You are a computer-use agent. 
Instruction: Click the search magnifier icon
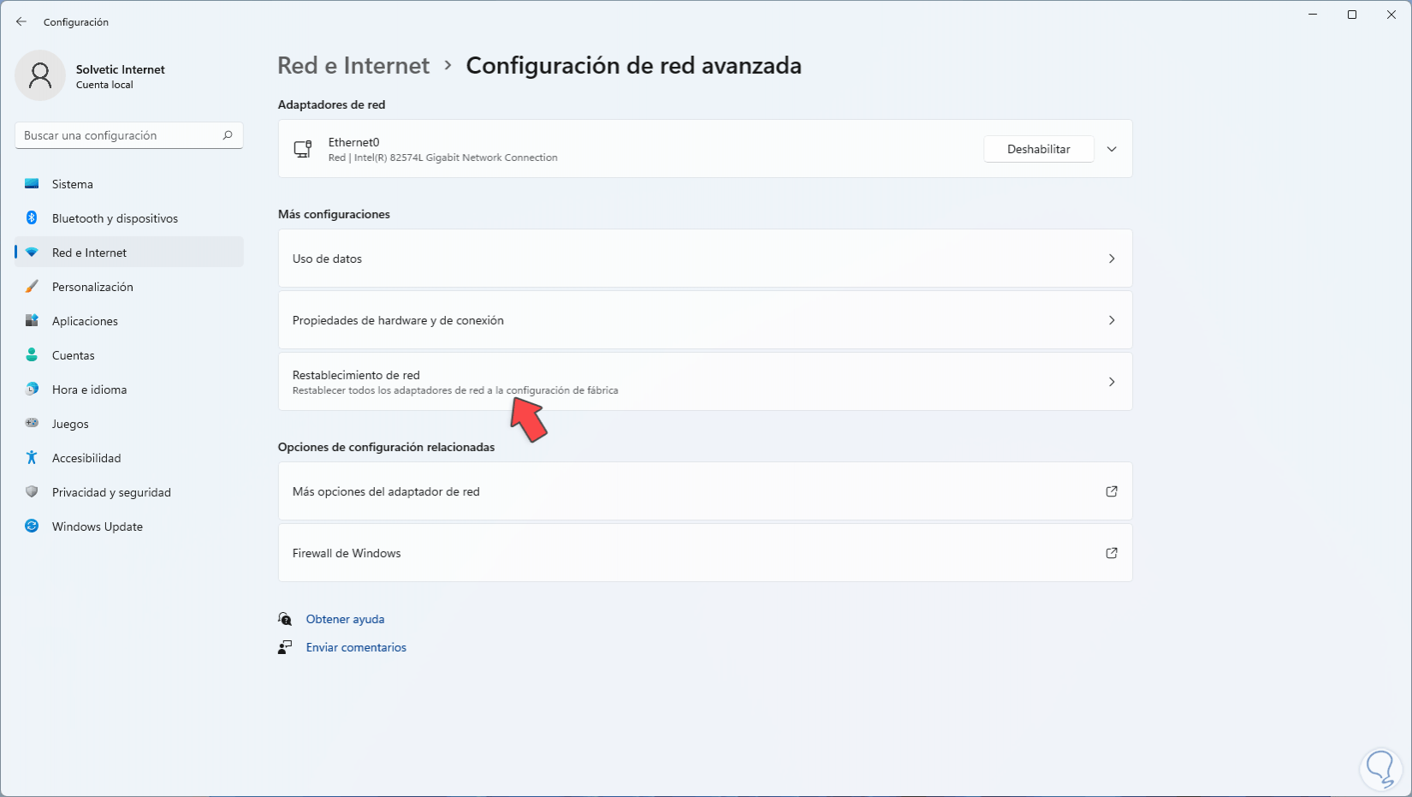228,135
